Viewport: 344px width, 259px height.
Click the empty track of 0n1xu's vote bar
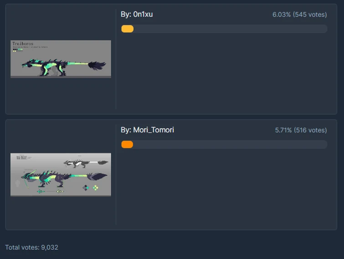231,29
